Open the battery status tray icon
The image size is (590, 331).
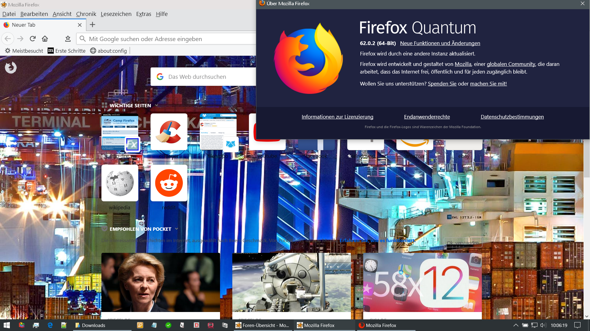point(525,325)
